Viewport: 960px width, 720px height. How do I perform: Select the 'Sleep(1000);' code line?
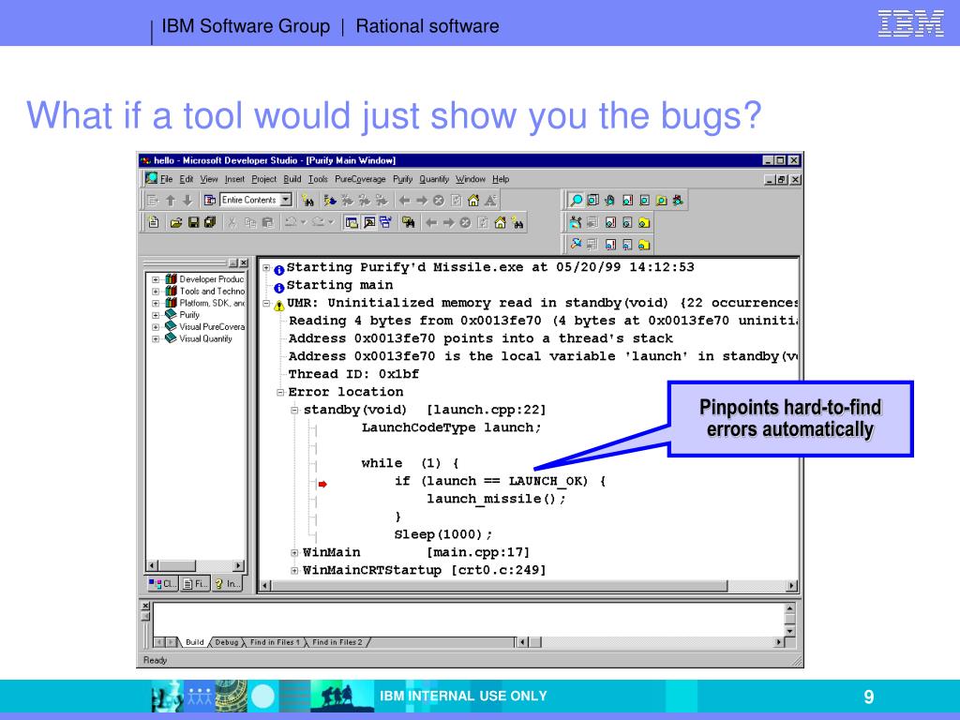[442, 534]
